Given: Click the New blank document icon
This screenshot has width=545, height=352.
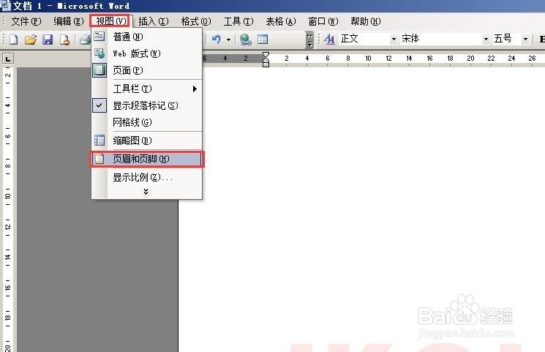Looking at the screenshot, I should [x=14, y=40].
